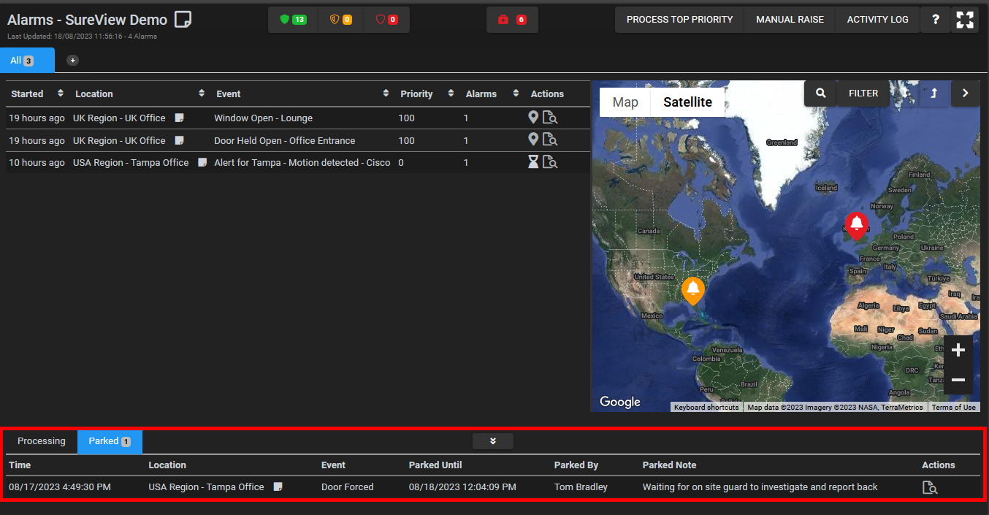Screen dimensions: 989x515
Task: Toggle fullscreen mode
Action: (965, 20)
